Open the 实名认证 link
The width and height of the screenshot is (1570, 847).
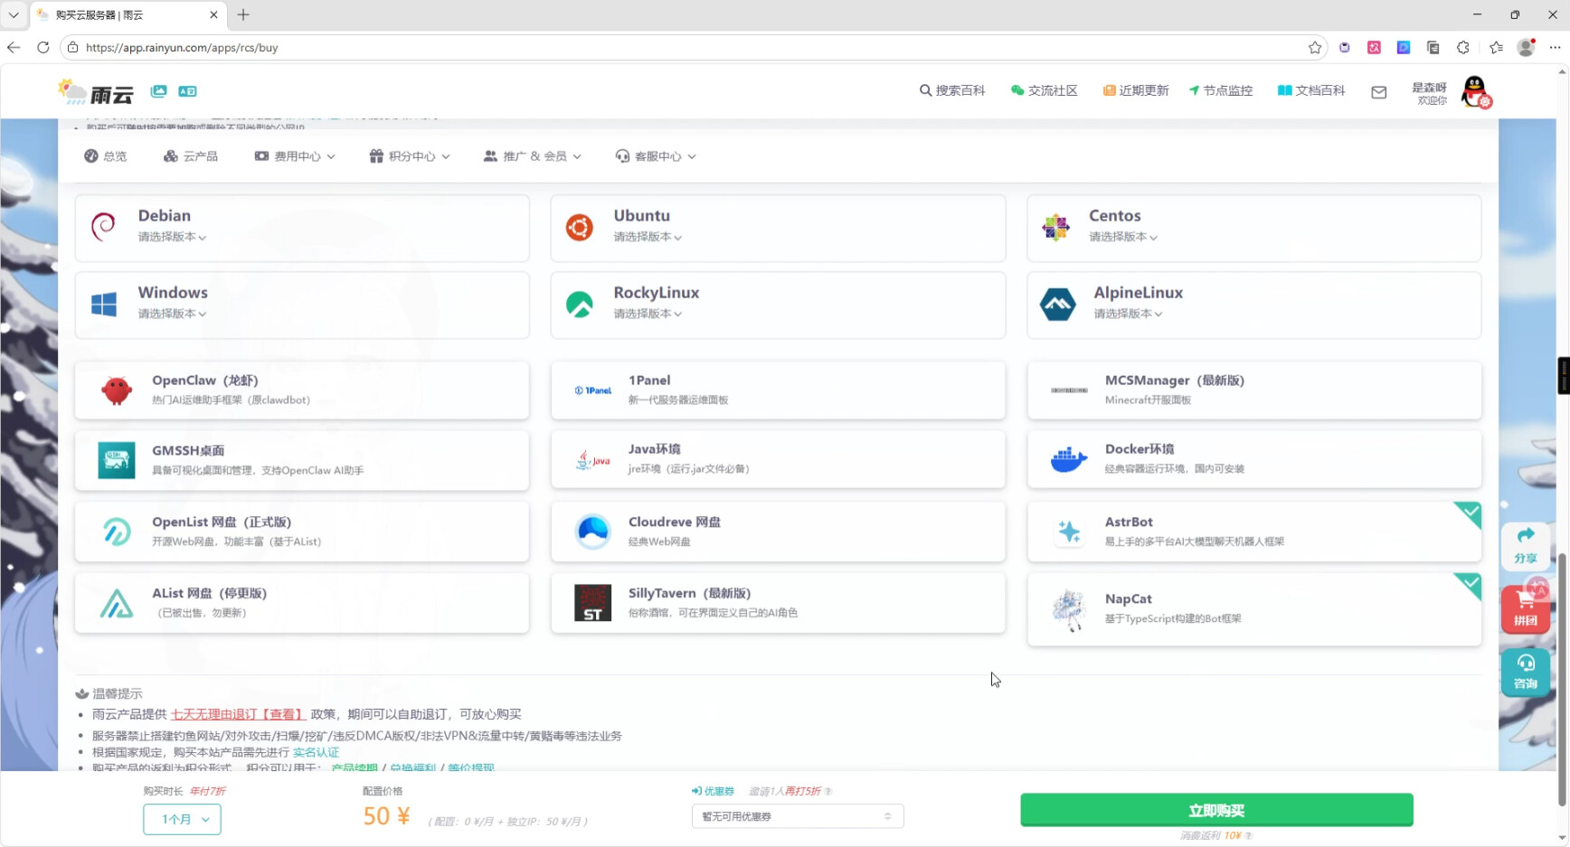tap(316, 752)
